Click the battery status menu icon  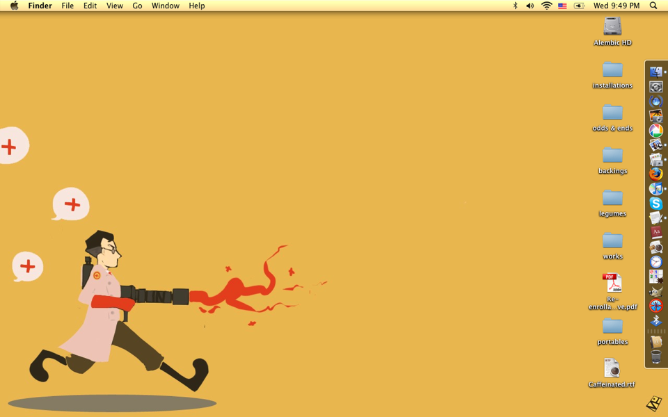(579, 6)
